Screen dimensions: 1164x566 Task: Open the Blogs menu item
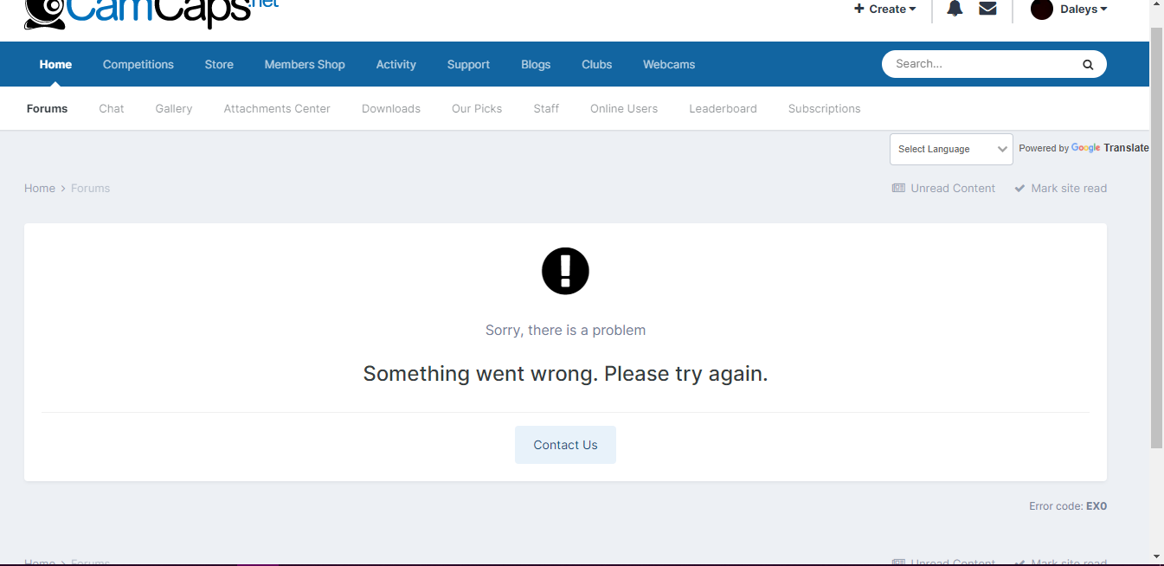pyautogui.click(x=536, y=64)
